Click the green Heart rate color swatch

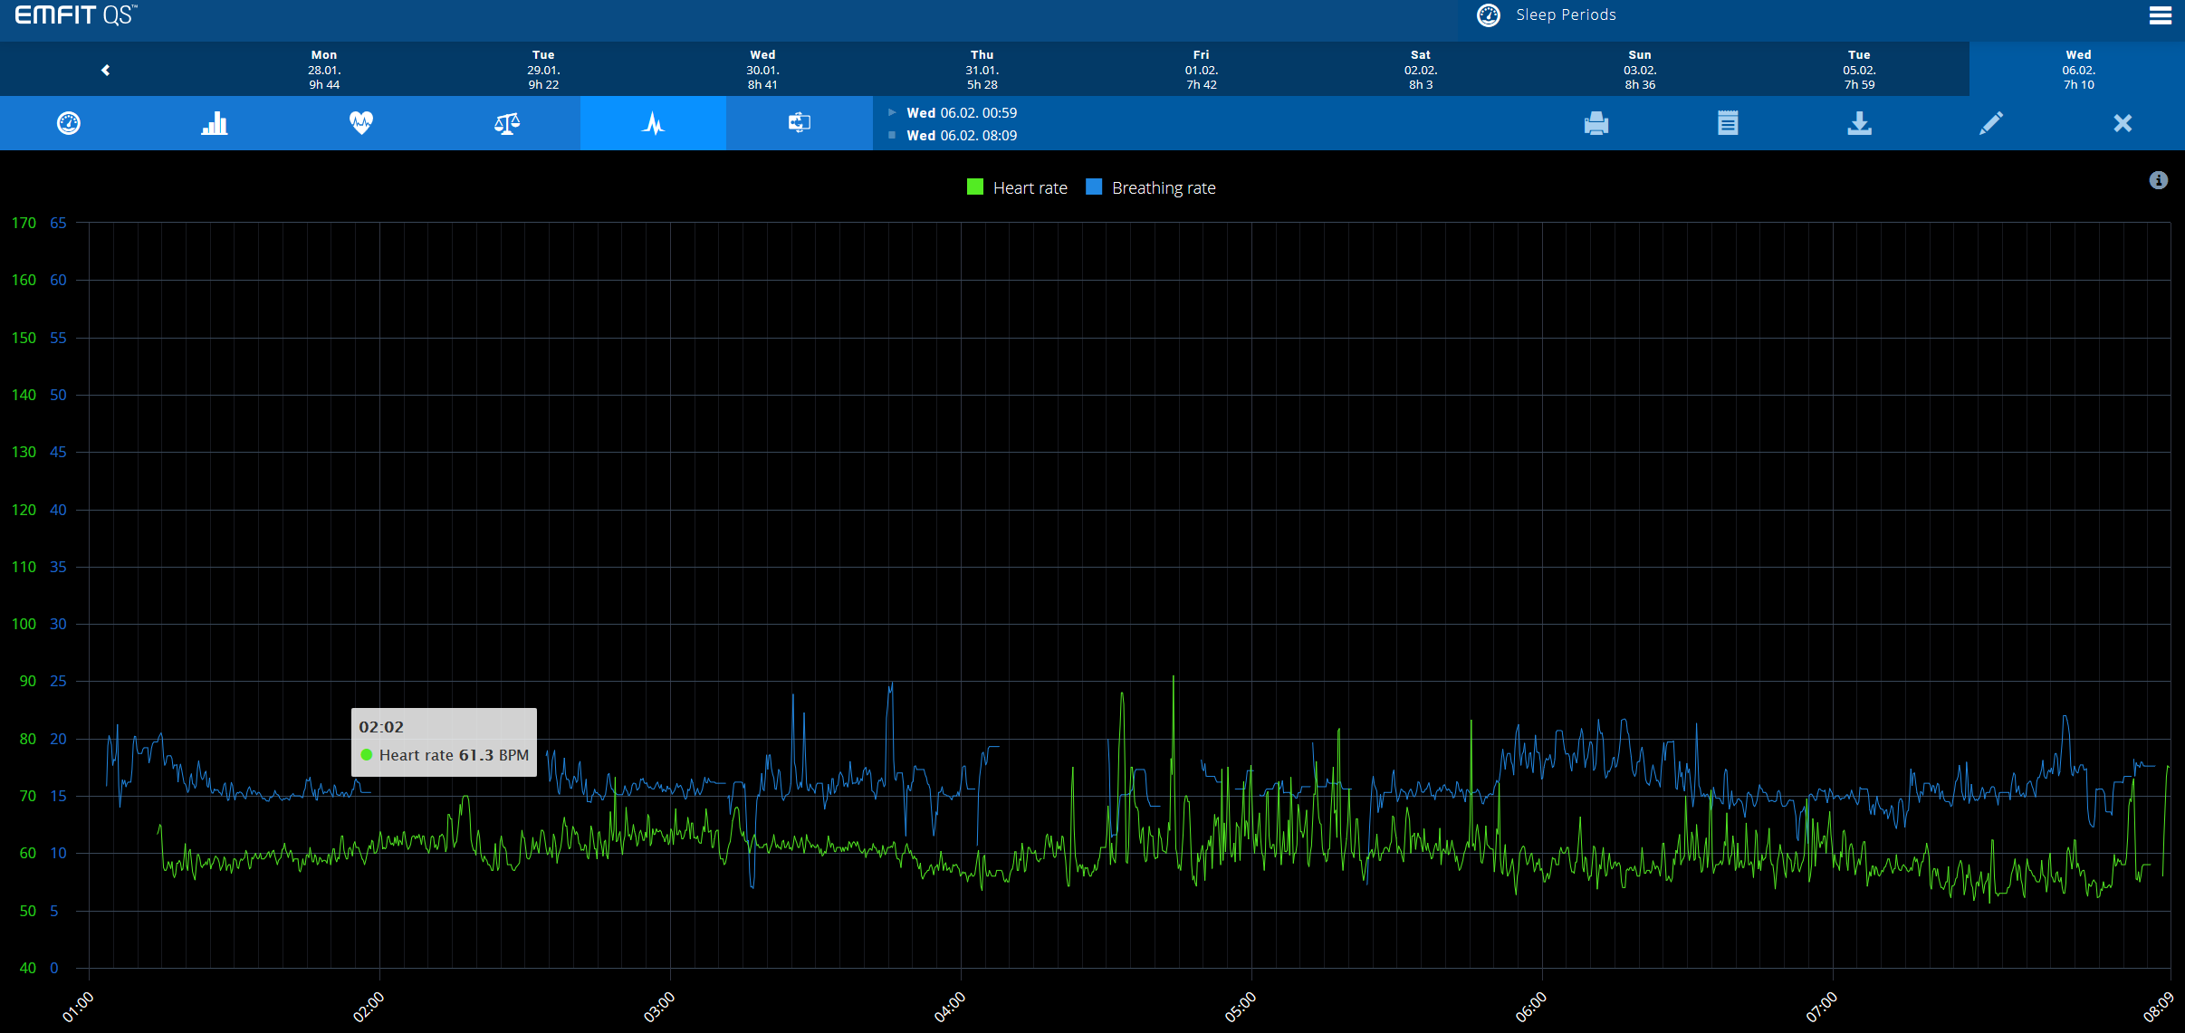[975, 187]
